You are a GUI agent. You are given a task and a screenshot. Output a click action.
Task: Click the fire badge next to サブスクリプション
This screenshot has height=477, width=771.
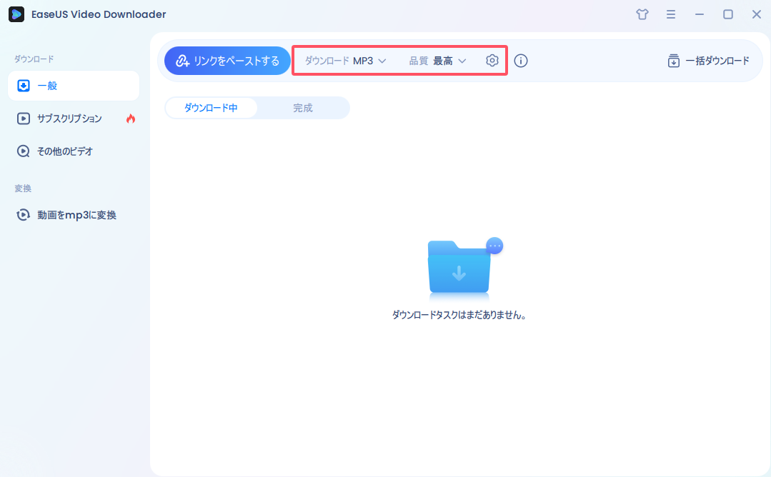coord(129,119)
